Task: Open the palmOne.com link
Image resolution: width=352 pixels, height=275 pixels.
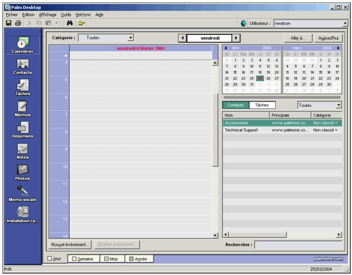Action: pyautogui.click(x=329, y=259)
